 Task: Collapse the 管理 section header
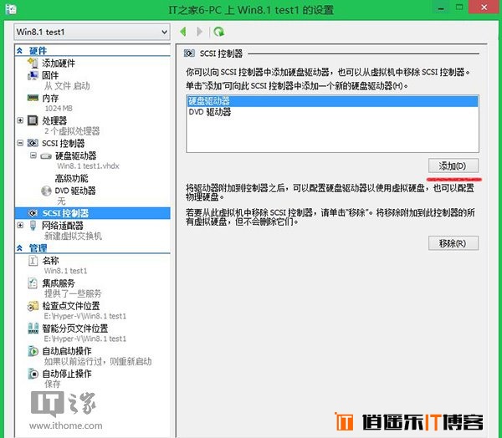(19, 248)
